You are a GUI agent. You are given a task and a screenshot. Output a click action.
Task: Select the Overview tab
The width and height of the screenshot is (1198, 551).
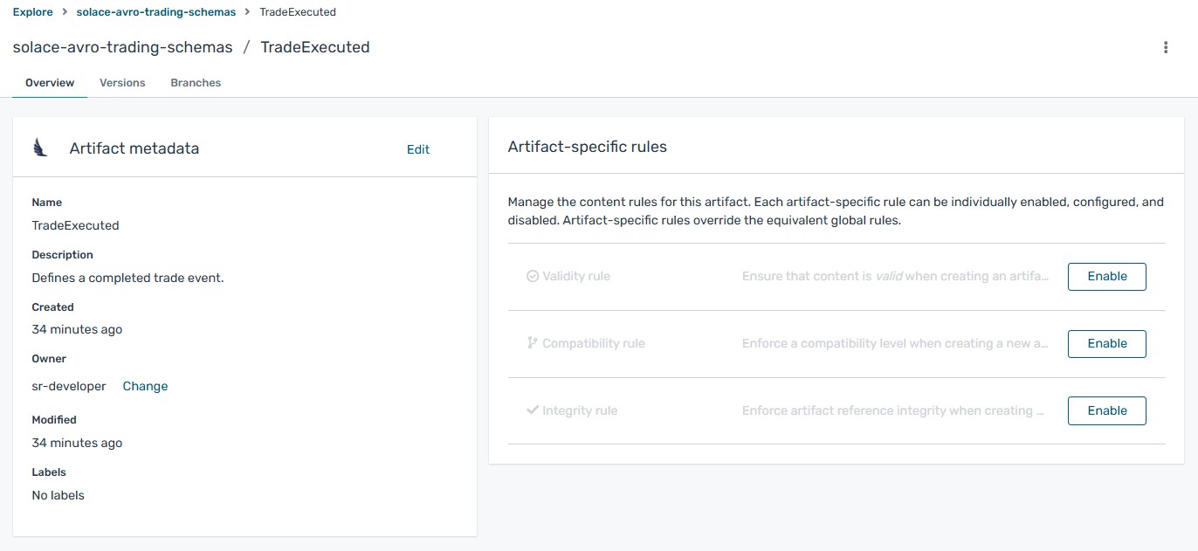click(x=49, y=82)
